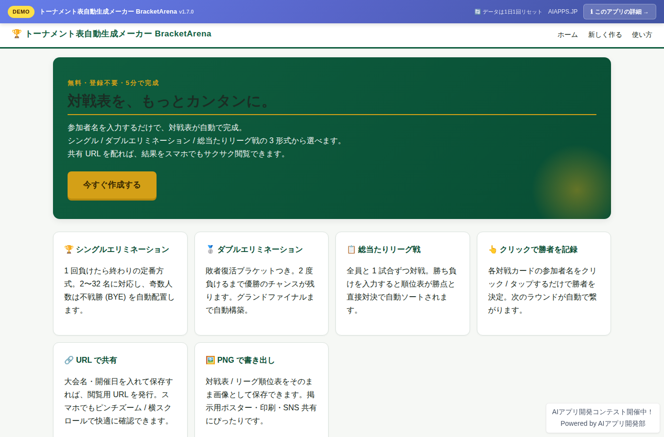The height and width of the screenshot is (437, 664).
Task: Click the DEMO badge in top bar
Action: coord(21,12)
